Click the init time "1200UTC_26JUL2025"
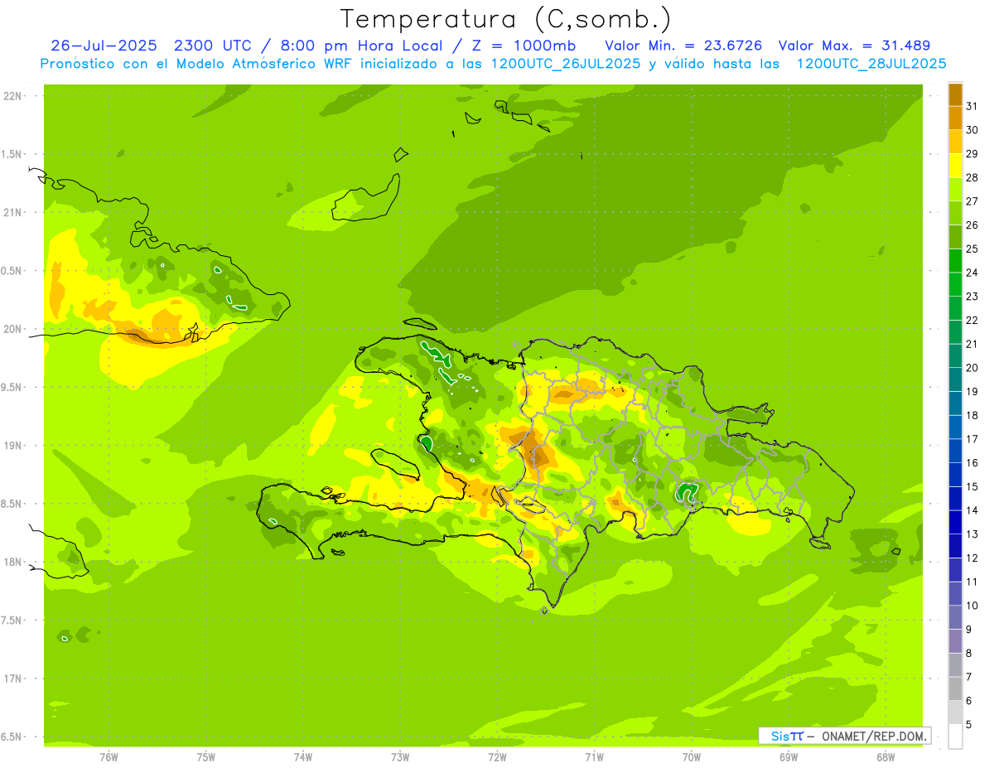Image resolution: width=994 pixels, height=768 pixels. coord(566,64)
